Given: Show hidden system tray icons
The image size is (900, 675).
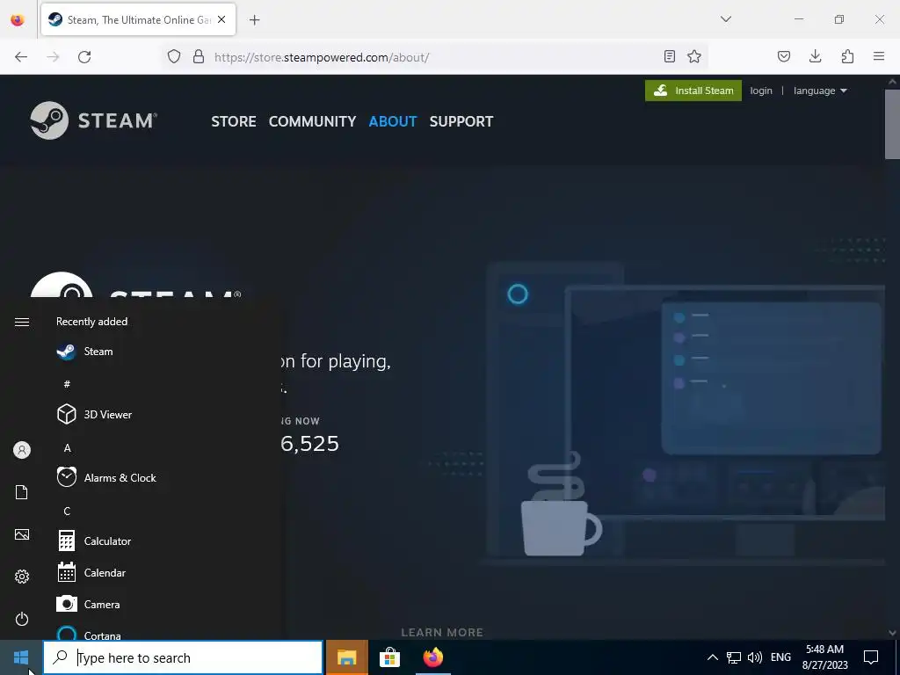Looking at the screenshot, I should coord(712,657).
